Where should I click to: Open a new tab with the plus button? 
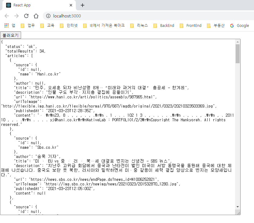[x=83, y=5]
